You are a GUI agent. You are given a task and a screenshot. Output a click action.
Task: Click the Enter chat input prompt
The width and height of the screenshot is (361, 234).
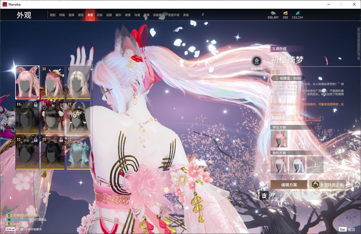coord(24,229)
